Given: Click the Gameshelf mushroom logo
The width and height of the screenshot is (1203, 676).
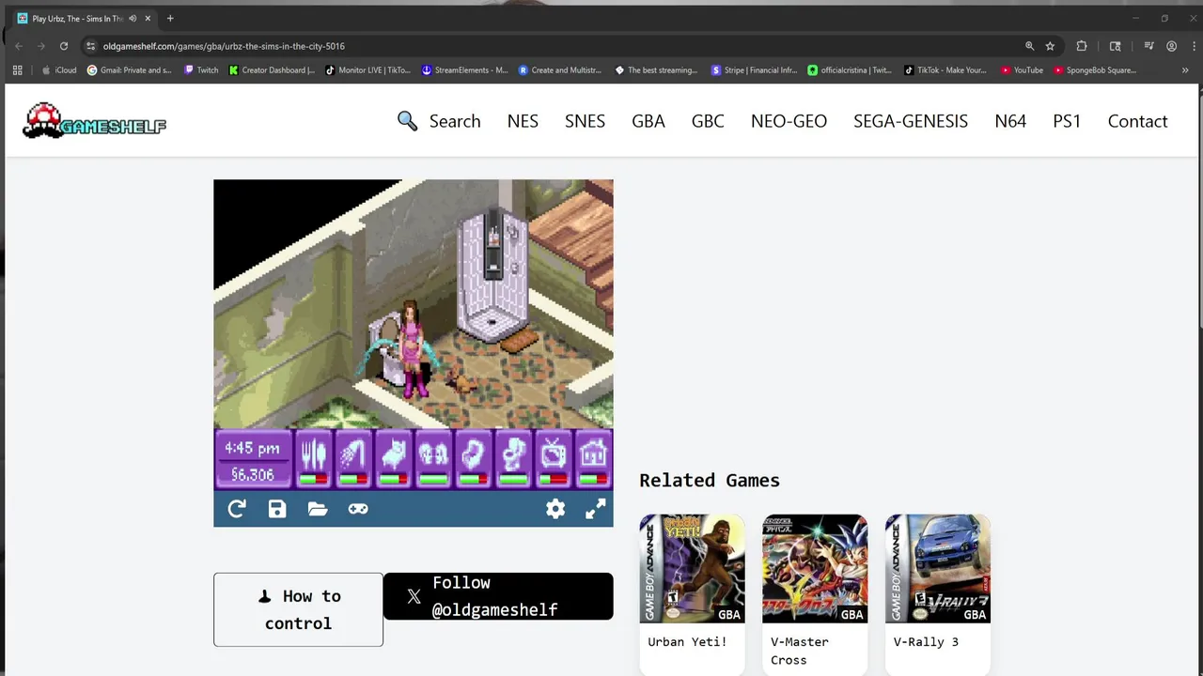Looking at the screenshot, I should 94,121.
